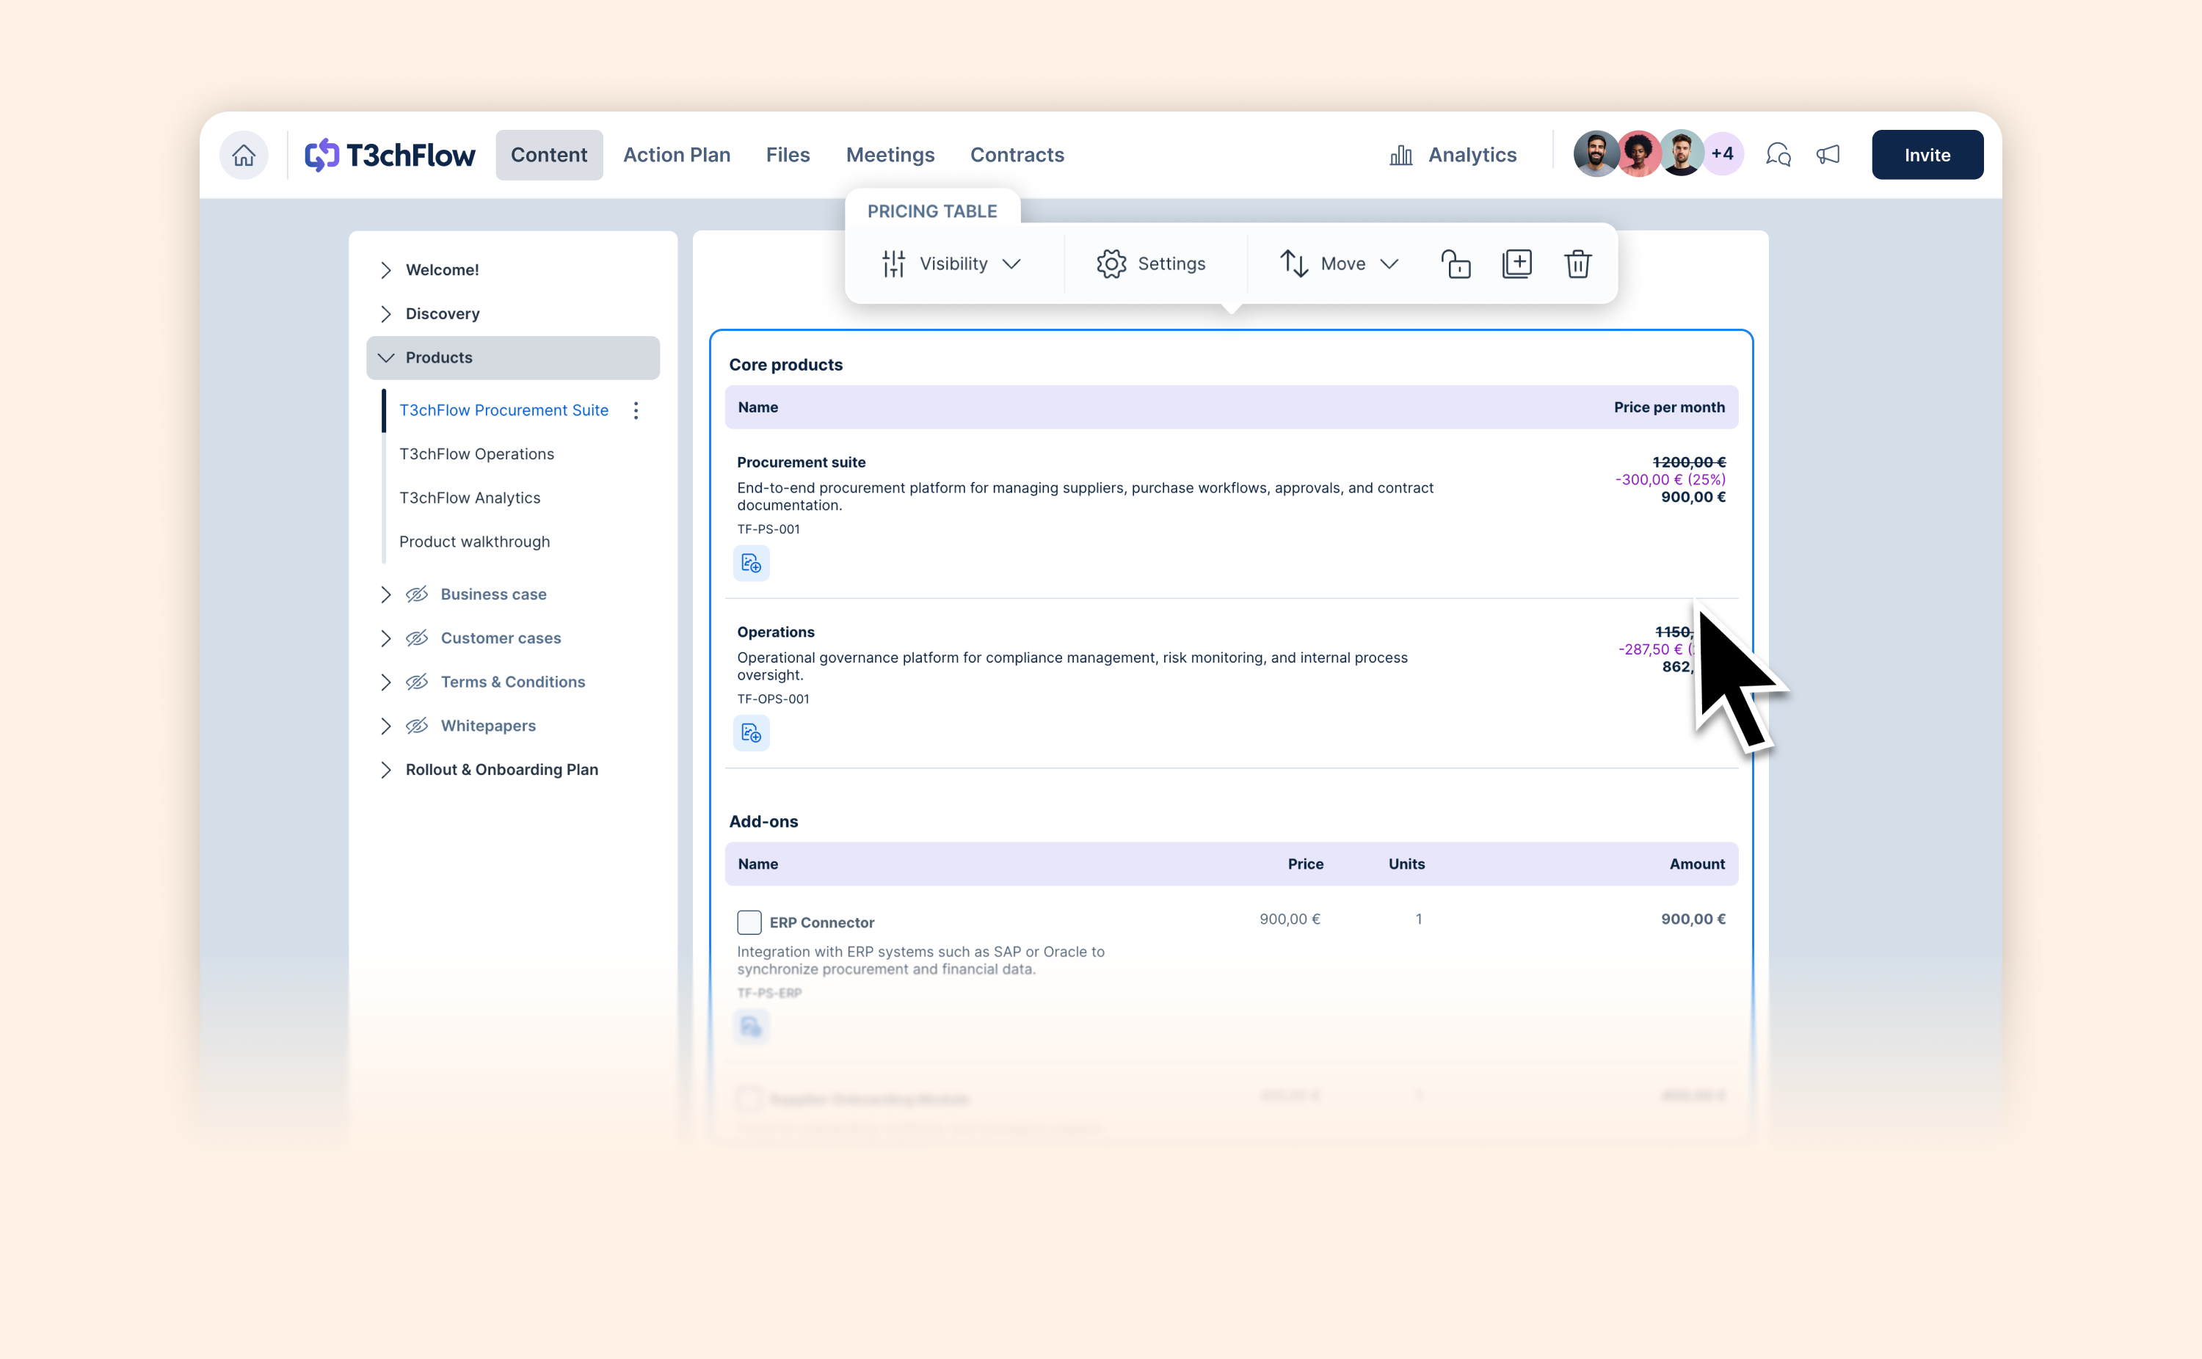Image resolution: width=2202 pixels, height=1359 pixels.
Task: Toggle visibility of Whitepapers section
Action: pyautogui.click(x=418, y=725)
